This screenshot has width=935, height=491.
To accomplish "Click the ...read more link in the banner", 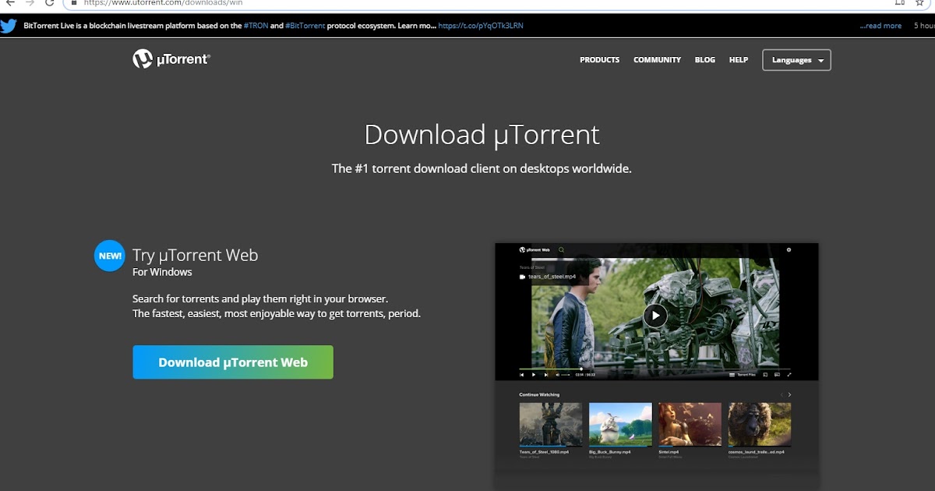I will [x=880, y=26].
